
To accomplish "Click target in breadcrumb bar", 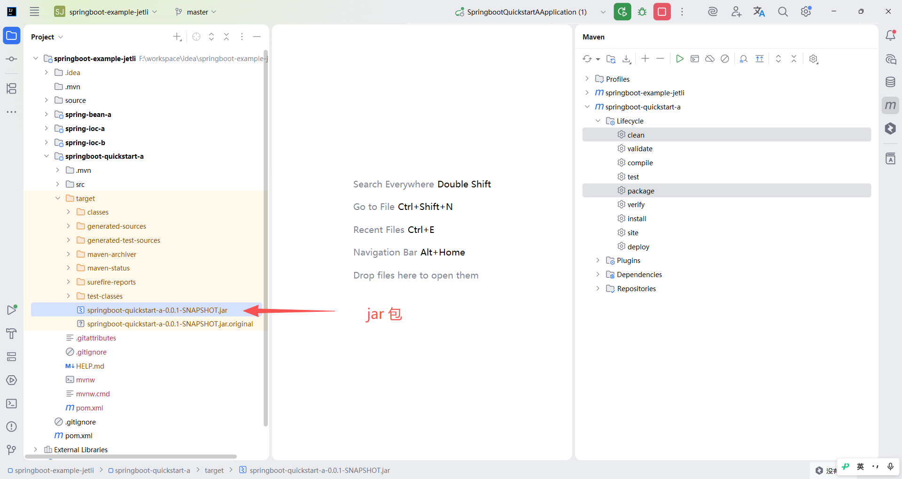I will [214, 470].
